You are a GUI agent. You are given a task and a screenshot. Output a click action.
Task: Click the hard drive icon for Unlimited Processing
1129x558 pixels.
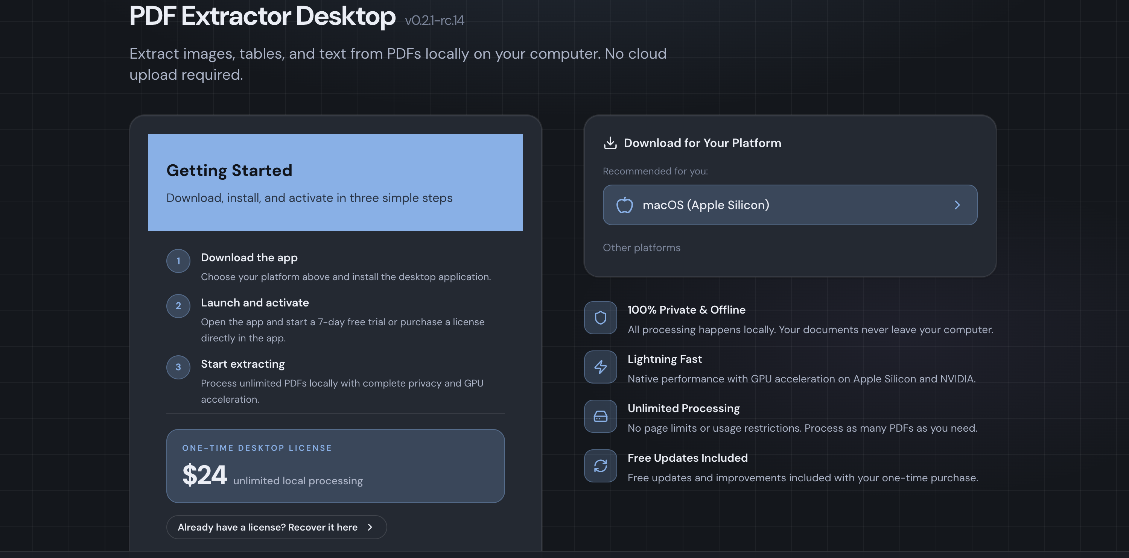pos(600,416)
